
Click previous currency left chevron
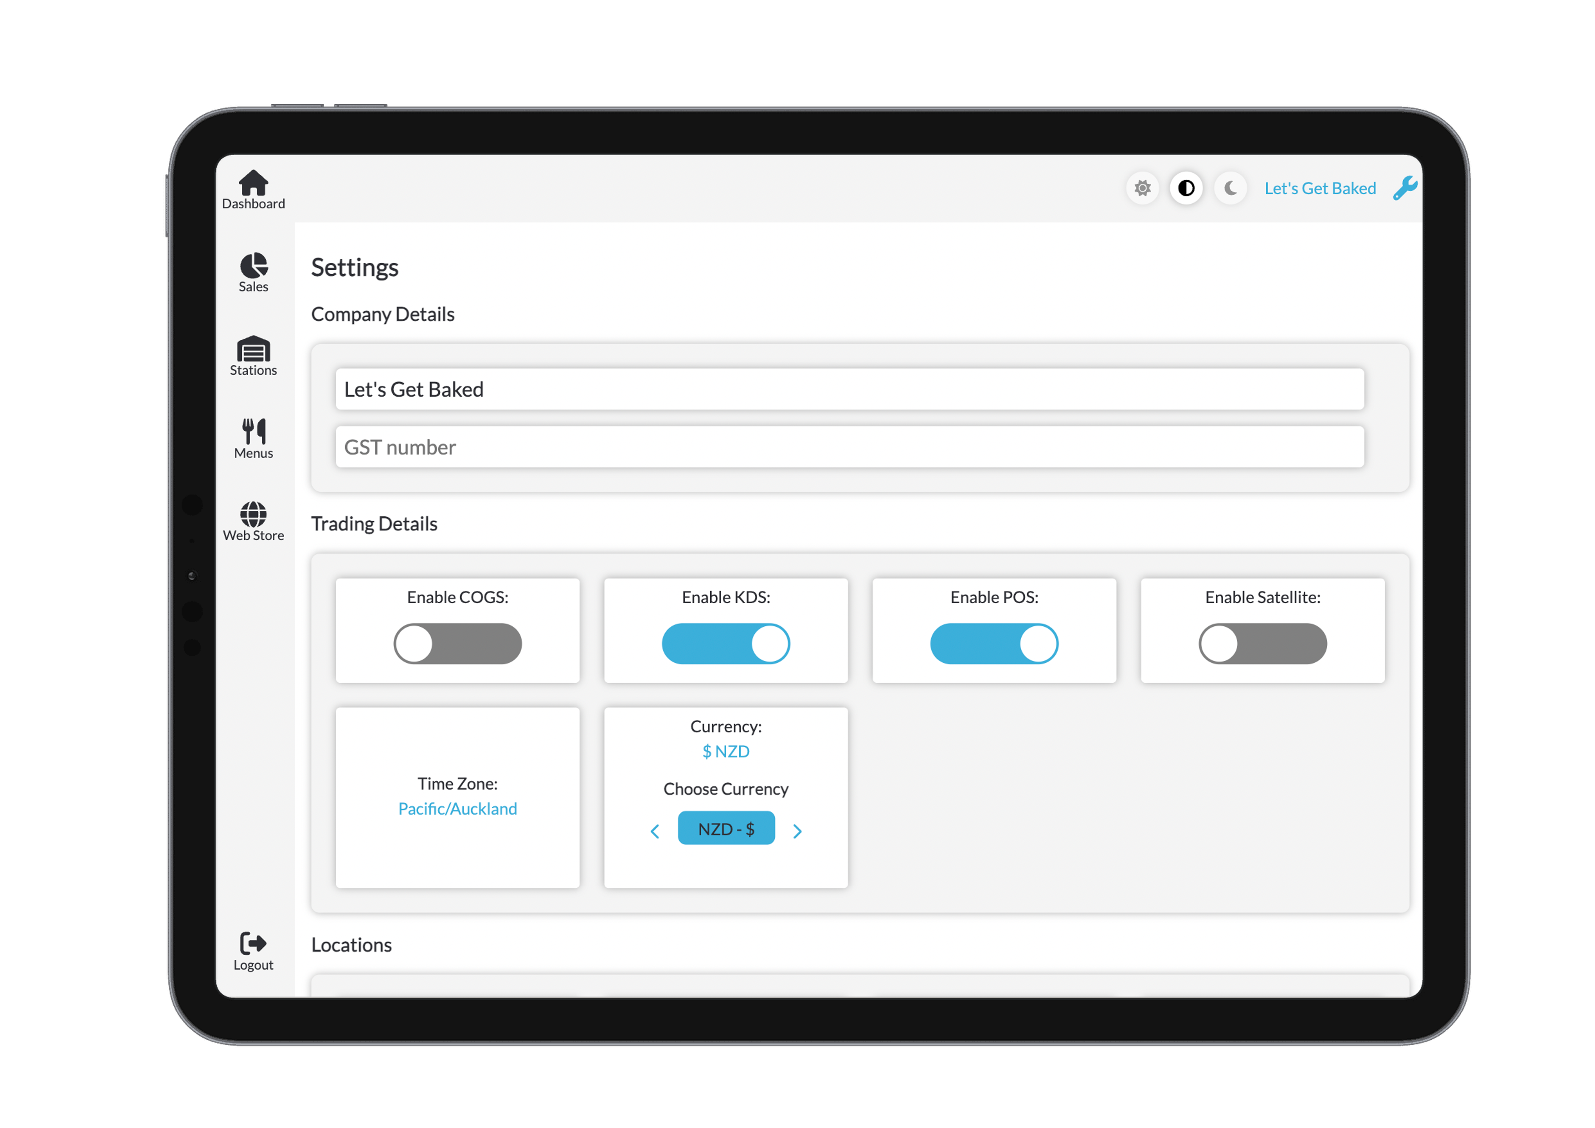(x=654, y=831)
